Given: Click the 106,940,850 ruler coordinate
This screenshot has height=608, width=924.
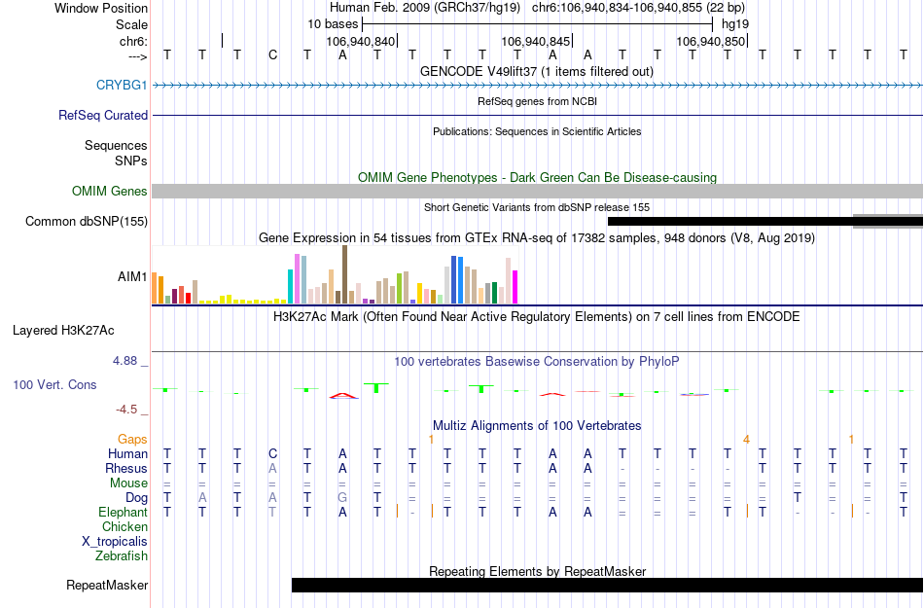Looking at the screenshot, I should pos(710,41).
